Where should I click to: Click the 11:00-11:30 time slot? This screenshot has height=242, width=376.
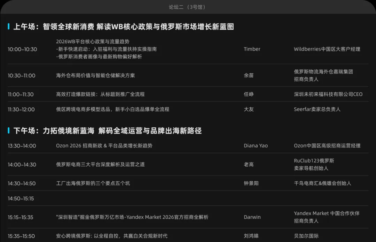(21, 94)
